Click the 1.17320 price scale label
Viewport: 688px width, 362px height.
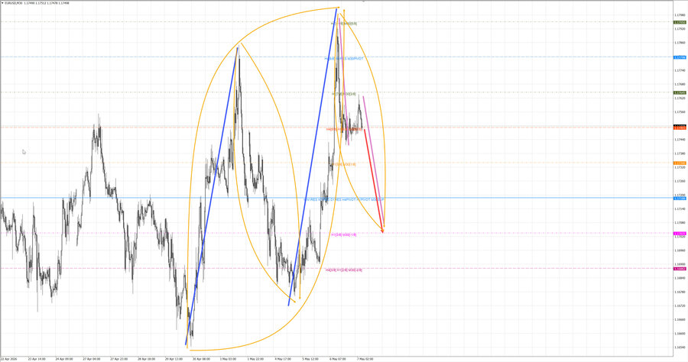click(680, 167)
